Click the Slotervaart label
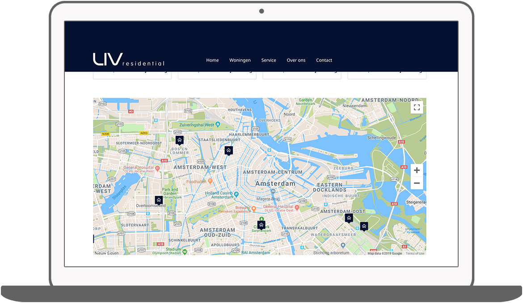This screenshot has height=303, width=523. (x=135, y=225)
